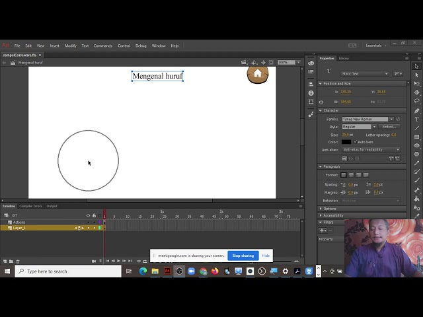Open the Static Text type dropdown

click(x=364, y=73)
